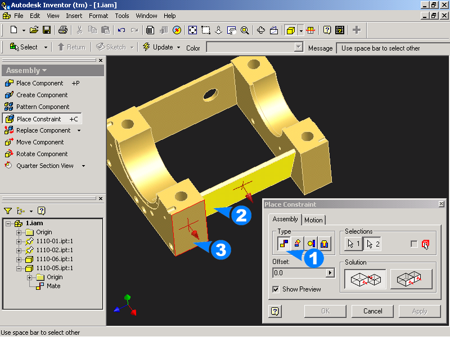Enable the pick part first checkbox
Screen dimensions: 450x337
coord(415,244)
